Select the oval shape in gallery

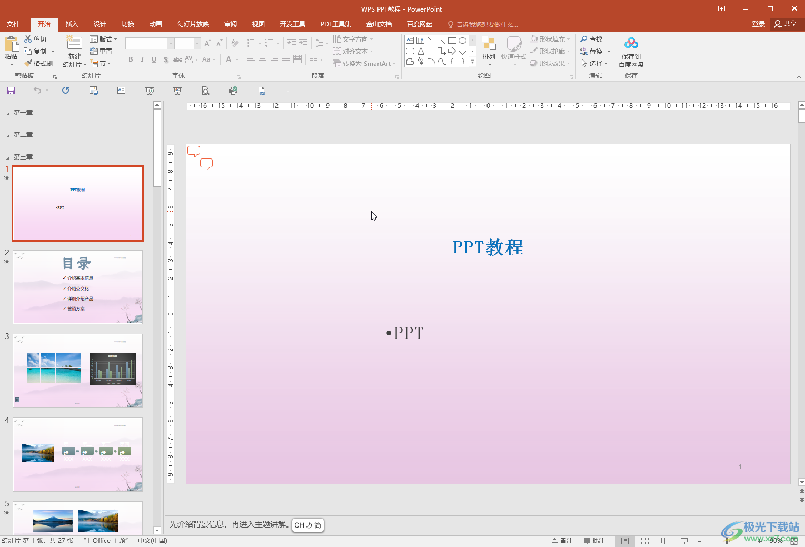pyautogui.click(x=462, y=40)
